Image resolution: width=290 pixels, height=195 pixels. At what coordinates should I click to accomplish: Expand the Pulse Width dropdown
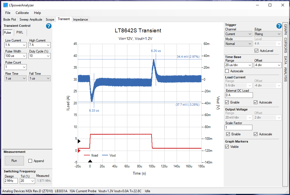(x=15, y=56)
